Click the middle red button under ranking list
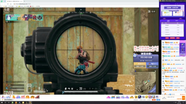186x104 pixels. [172, 38]
